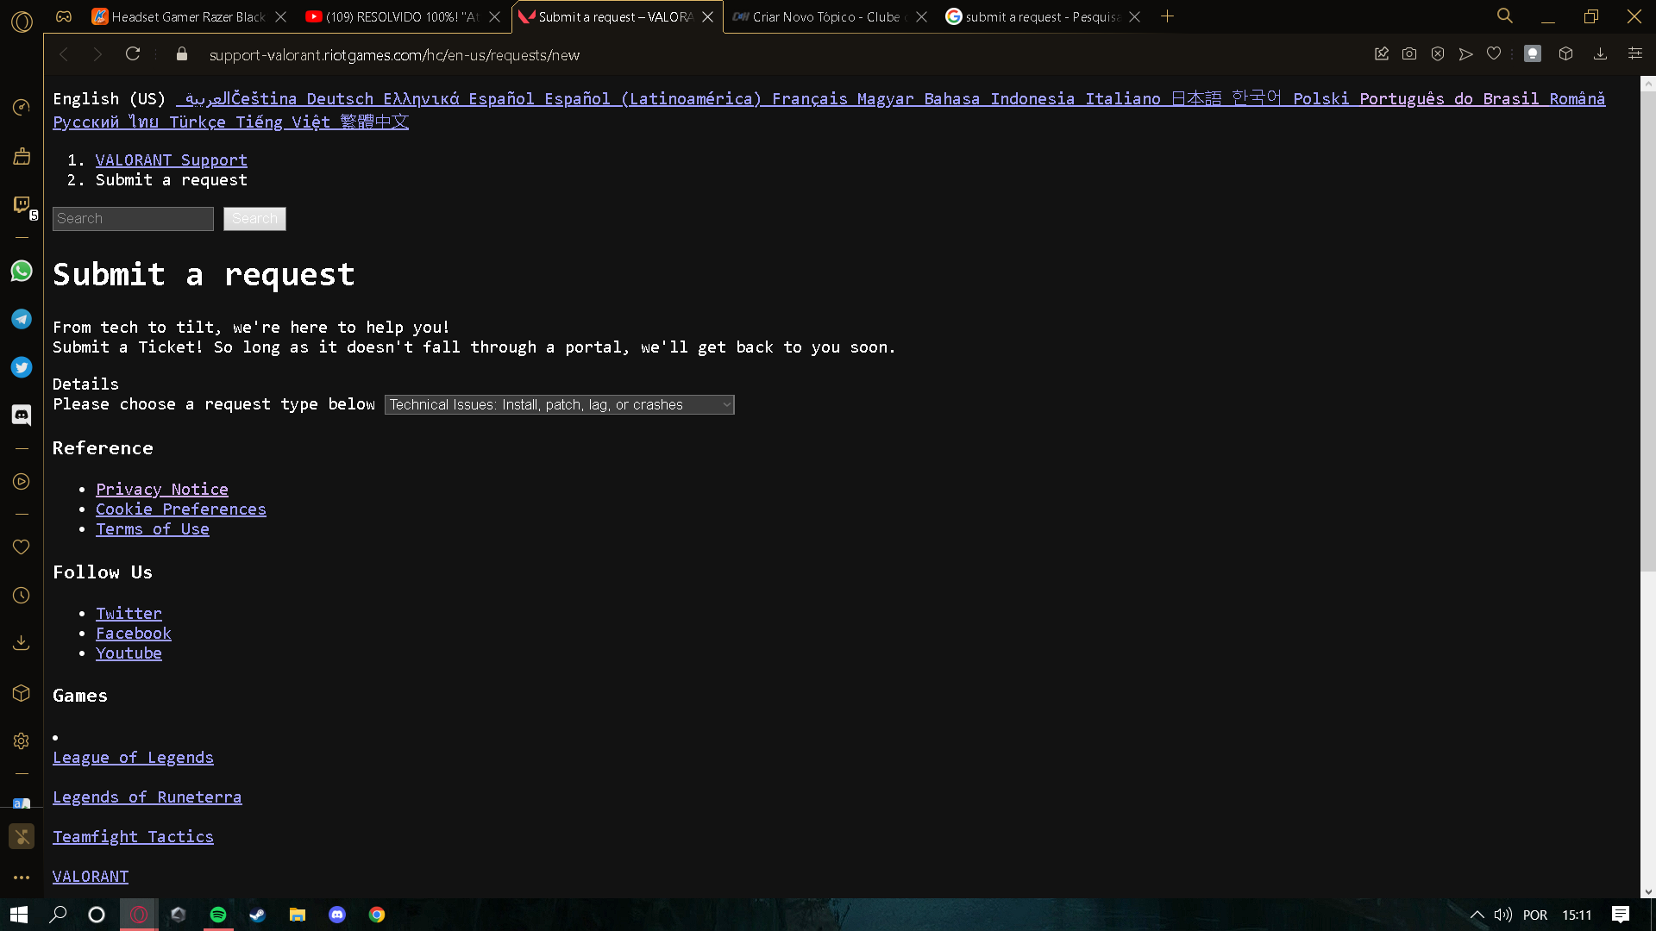Viewport: 1656px width, 931px height.
Task: Show hidden system tray icons
Action: click(x=1477, y=915)
